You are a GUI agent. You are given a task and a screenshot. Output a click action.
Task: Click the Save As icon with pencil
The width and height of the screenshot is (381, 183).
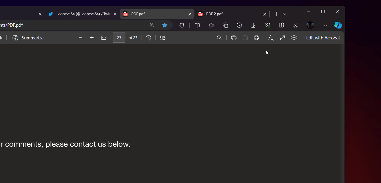257,38
